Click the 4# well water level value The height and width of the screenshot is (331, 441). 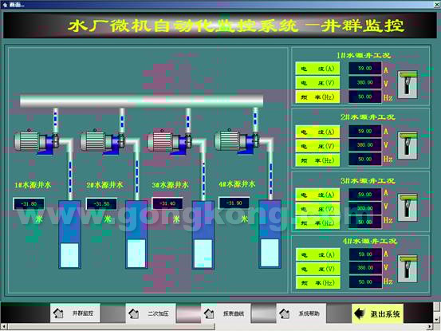(234, 203)
